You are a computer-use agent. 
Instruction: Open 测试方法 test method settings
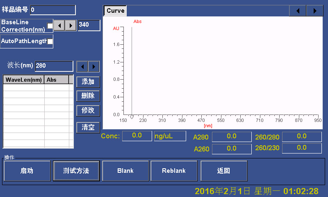pyautogui.click(x=76, y=171)
